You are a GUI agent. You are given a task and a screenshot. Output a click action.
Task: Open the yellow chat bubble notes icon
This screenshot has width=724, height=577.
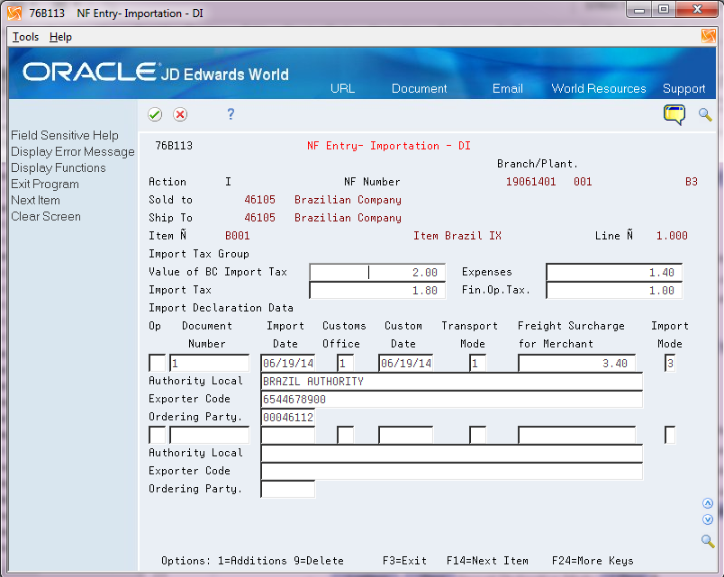674,115
